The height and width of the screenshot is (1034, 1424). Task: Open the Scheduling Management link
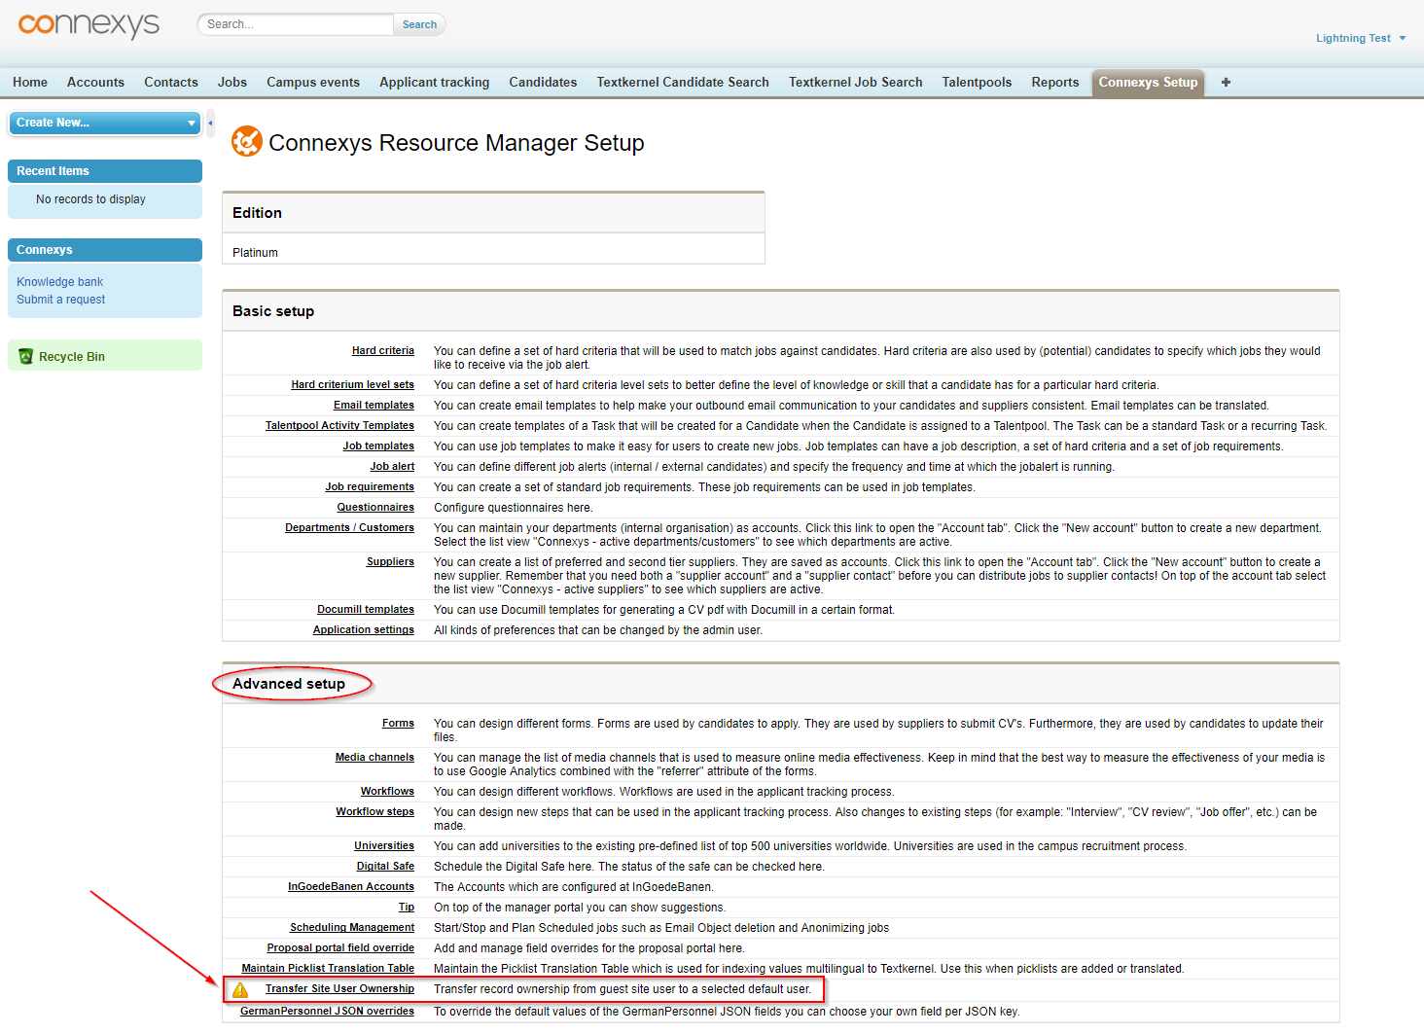click(x=352, y=928)
